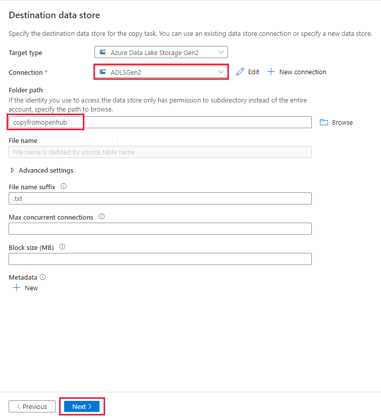Click the Edit pencil icon next to Connection
Screen dimensions: 381x418
[x=240, y=72]
